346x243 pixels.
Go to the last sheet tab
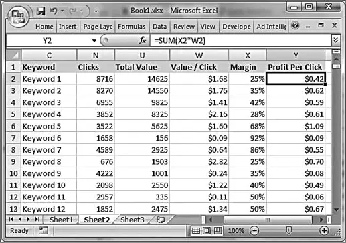[x=37, y=220]
